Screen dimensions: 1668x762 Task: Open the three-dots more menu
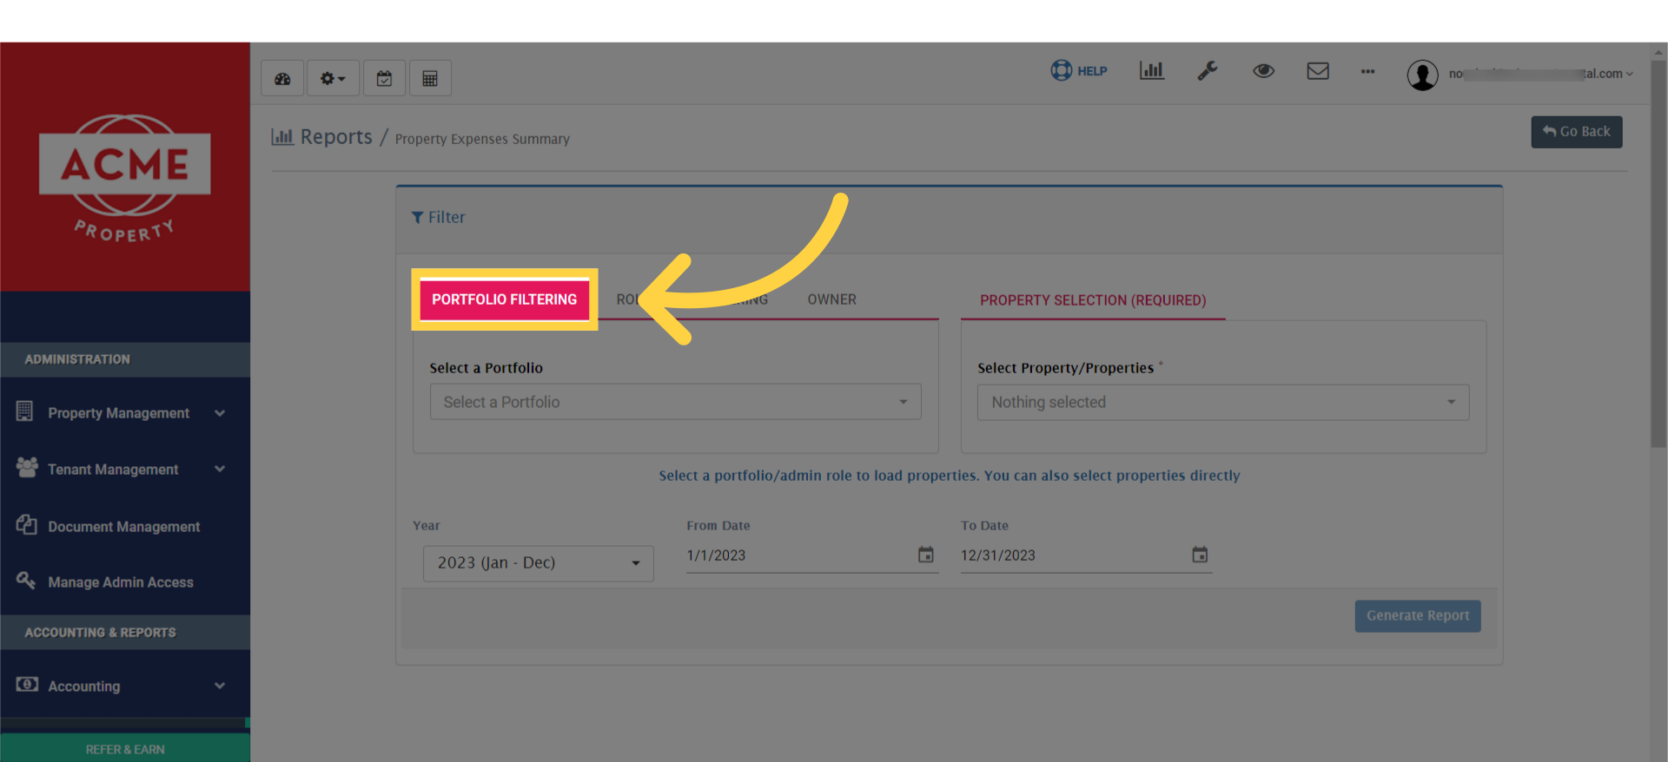click(1367, 71)
